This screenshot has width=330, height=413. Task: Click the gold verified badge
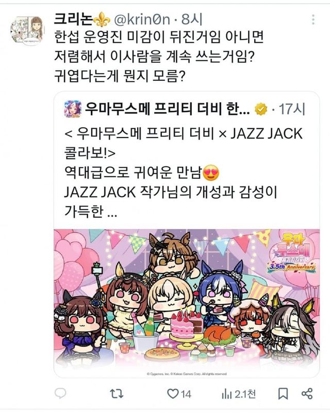(x=261, y=109)
